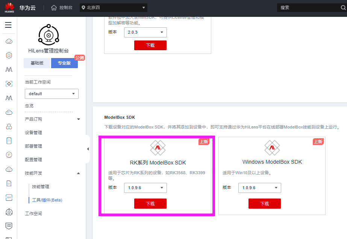Click the RK系列 ModelBox SDK diamond logo

pos(158,148)
